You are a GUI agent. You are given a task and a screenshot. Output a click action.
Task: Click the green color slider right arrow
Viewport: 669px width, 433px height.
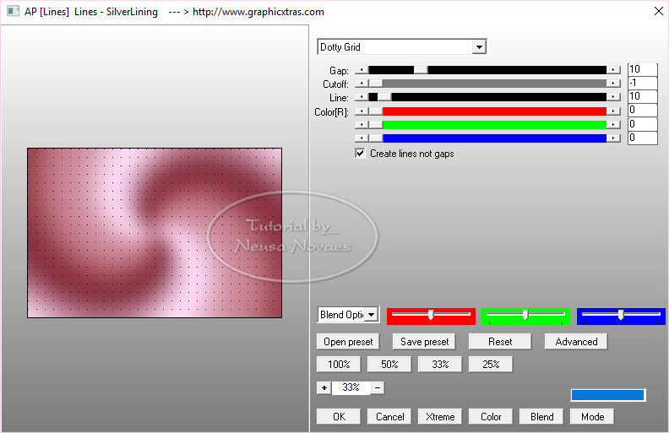[x=613, y=125]
